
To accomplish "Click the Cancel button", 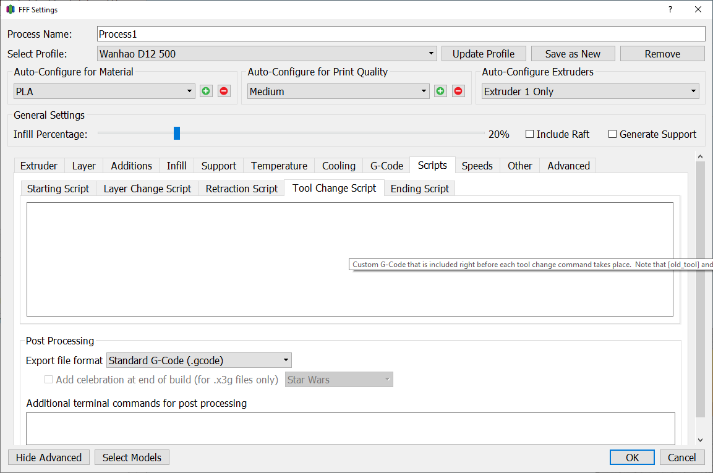I will [681, 458].
